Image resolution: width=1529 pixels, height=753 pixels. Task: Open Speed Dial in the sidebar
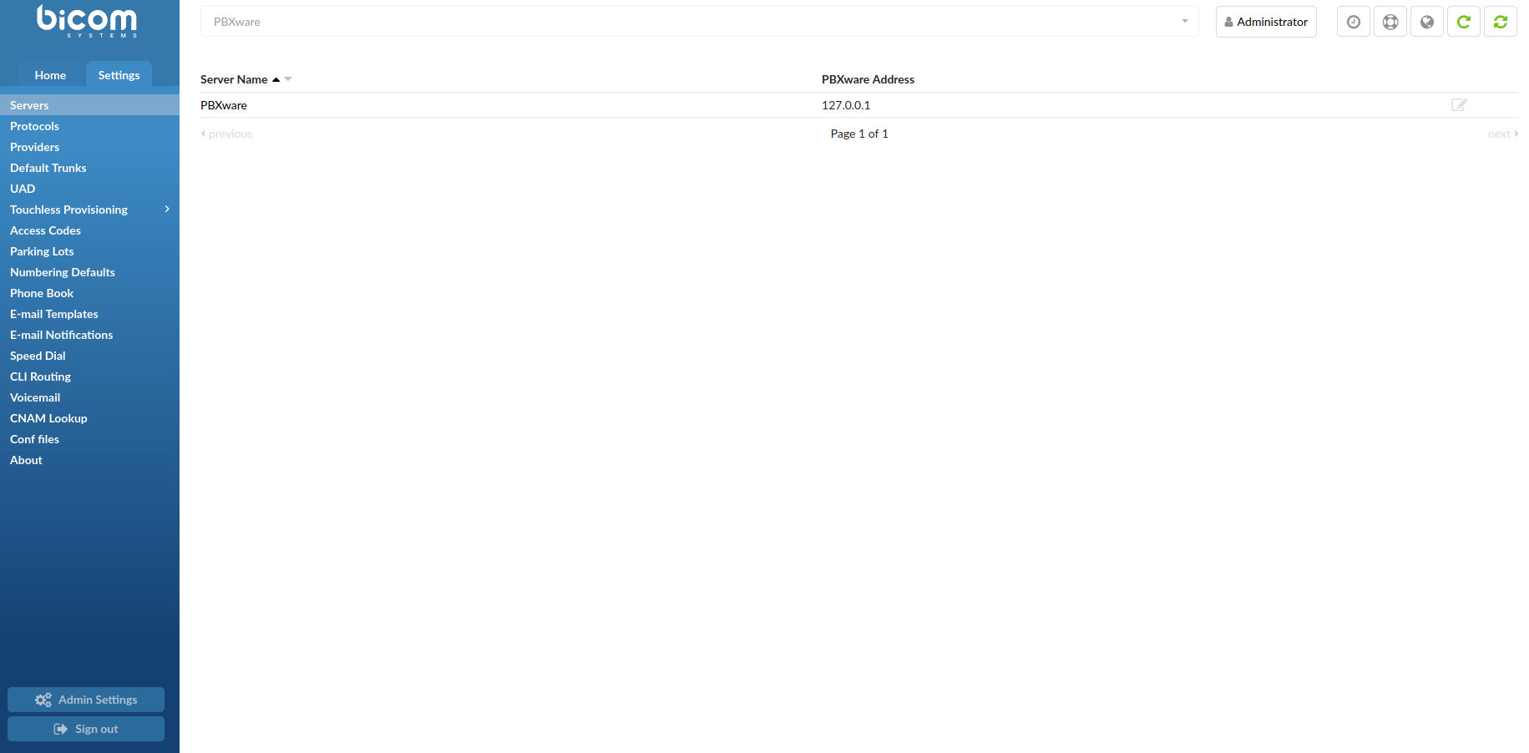click(89, 356)
